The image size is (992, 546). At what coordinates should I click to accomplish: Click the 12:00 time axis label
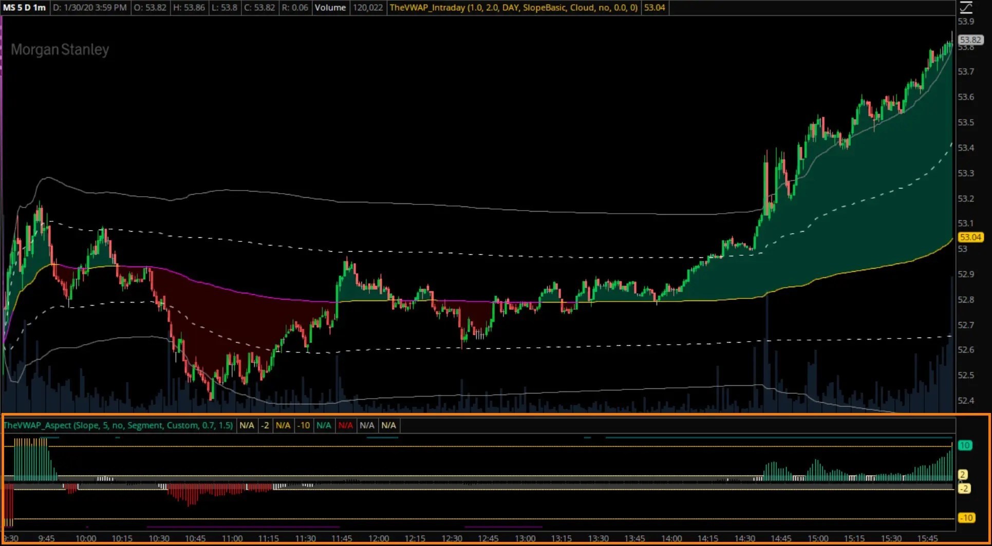pos(379,538)
